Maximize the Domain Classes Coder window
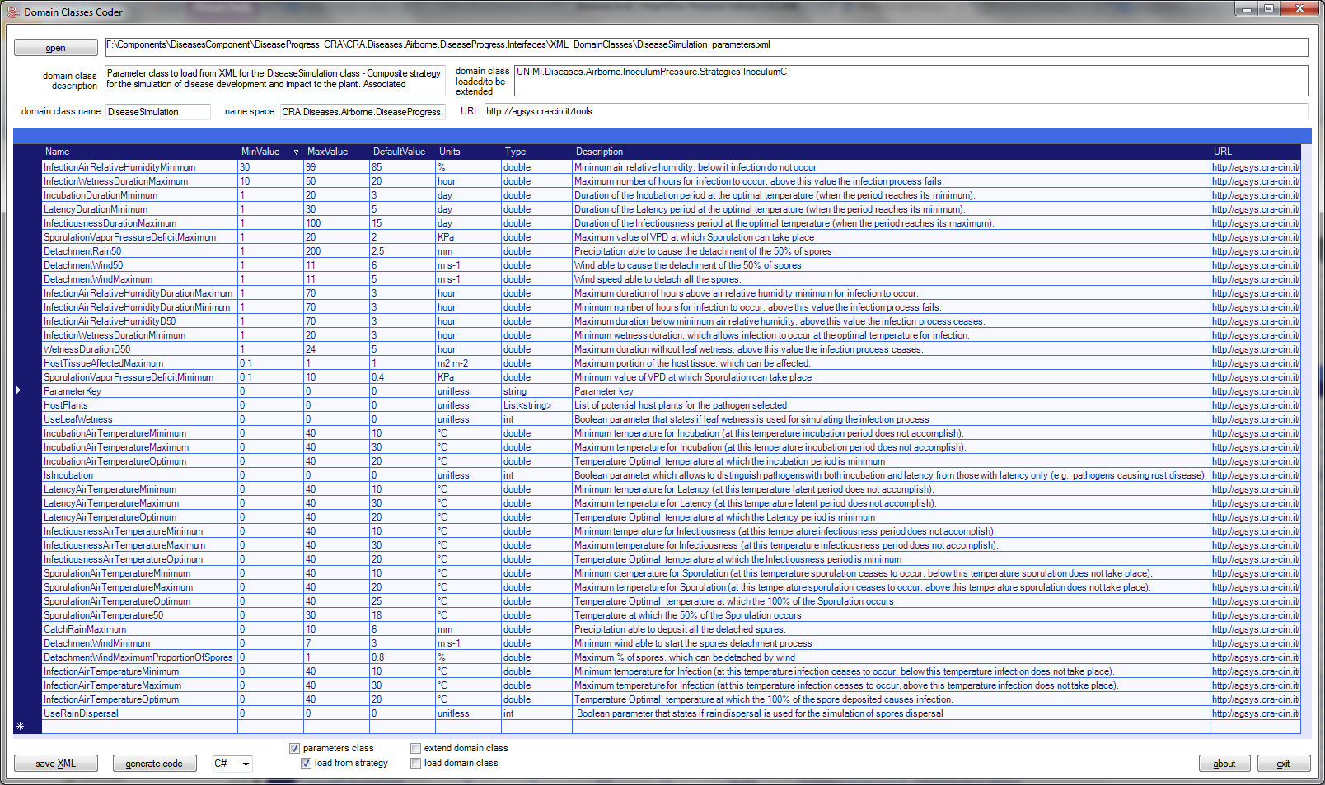The image size is (1325, 785). pos(1269,9)
